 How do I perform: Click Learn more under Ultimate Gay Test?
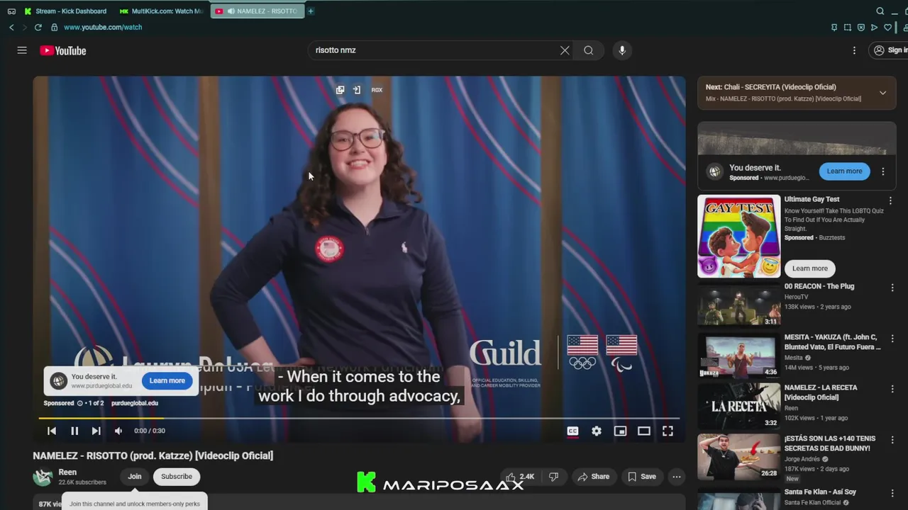pyautogui.click(x=810, y=268)
